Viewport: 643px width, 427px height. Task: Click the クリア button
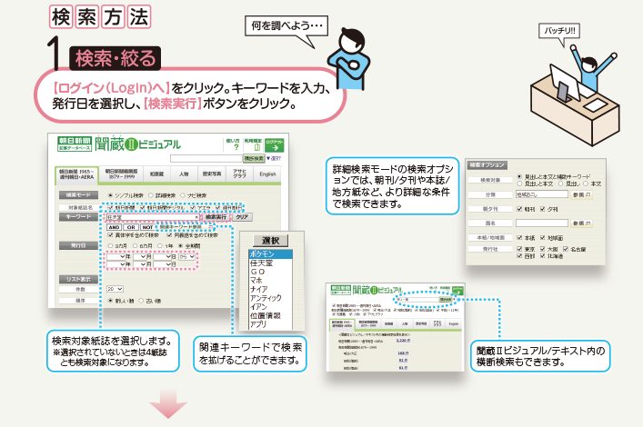(242, 217)
